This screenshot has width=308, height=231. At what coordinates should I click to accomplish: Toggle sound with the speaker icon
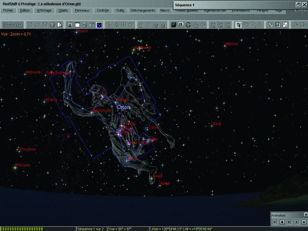(203, 25)
